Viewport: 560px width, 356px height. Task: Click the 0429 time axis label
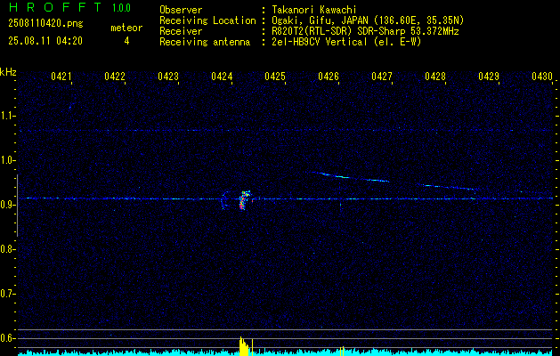pos(489,76)
